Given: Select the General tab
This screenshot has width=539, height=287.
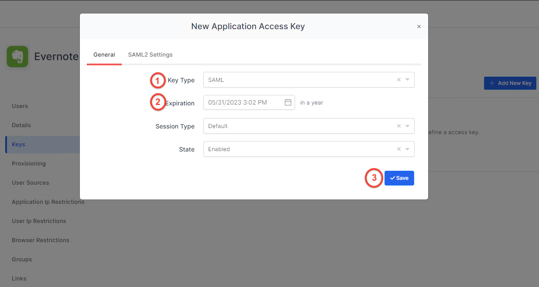Looking at the screenshot, I should pos(104,55).
